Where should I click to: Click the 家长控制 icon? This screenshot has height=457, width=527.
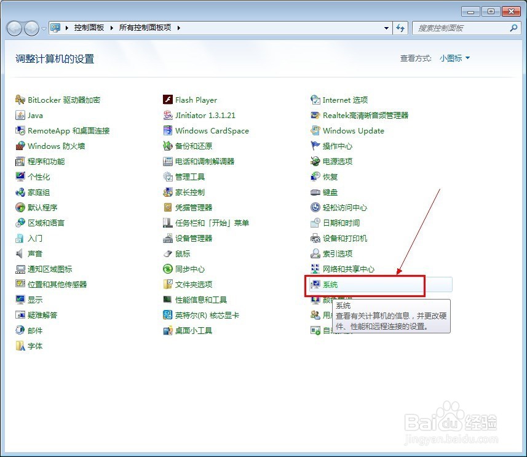tap(168, 192)
